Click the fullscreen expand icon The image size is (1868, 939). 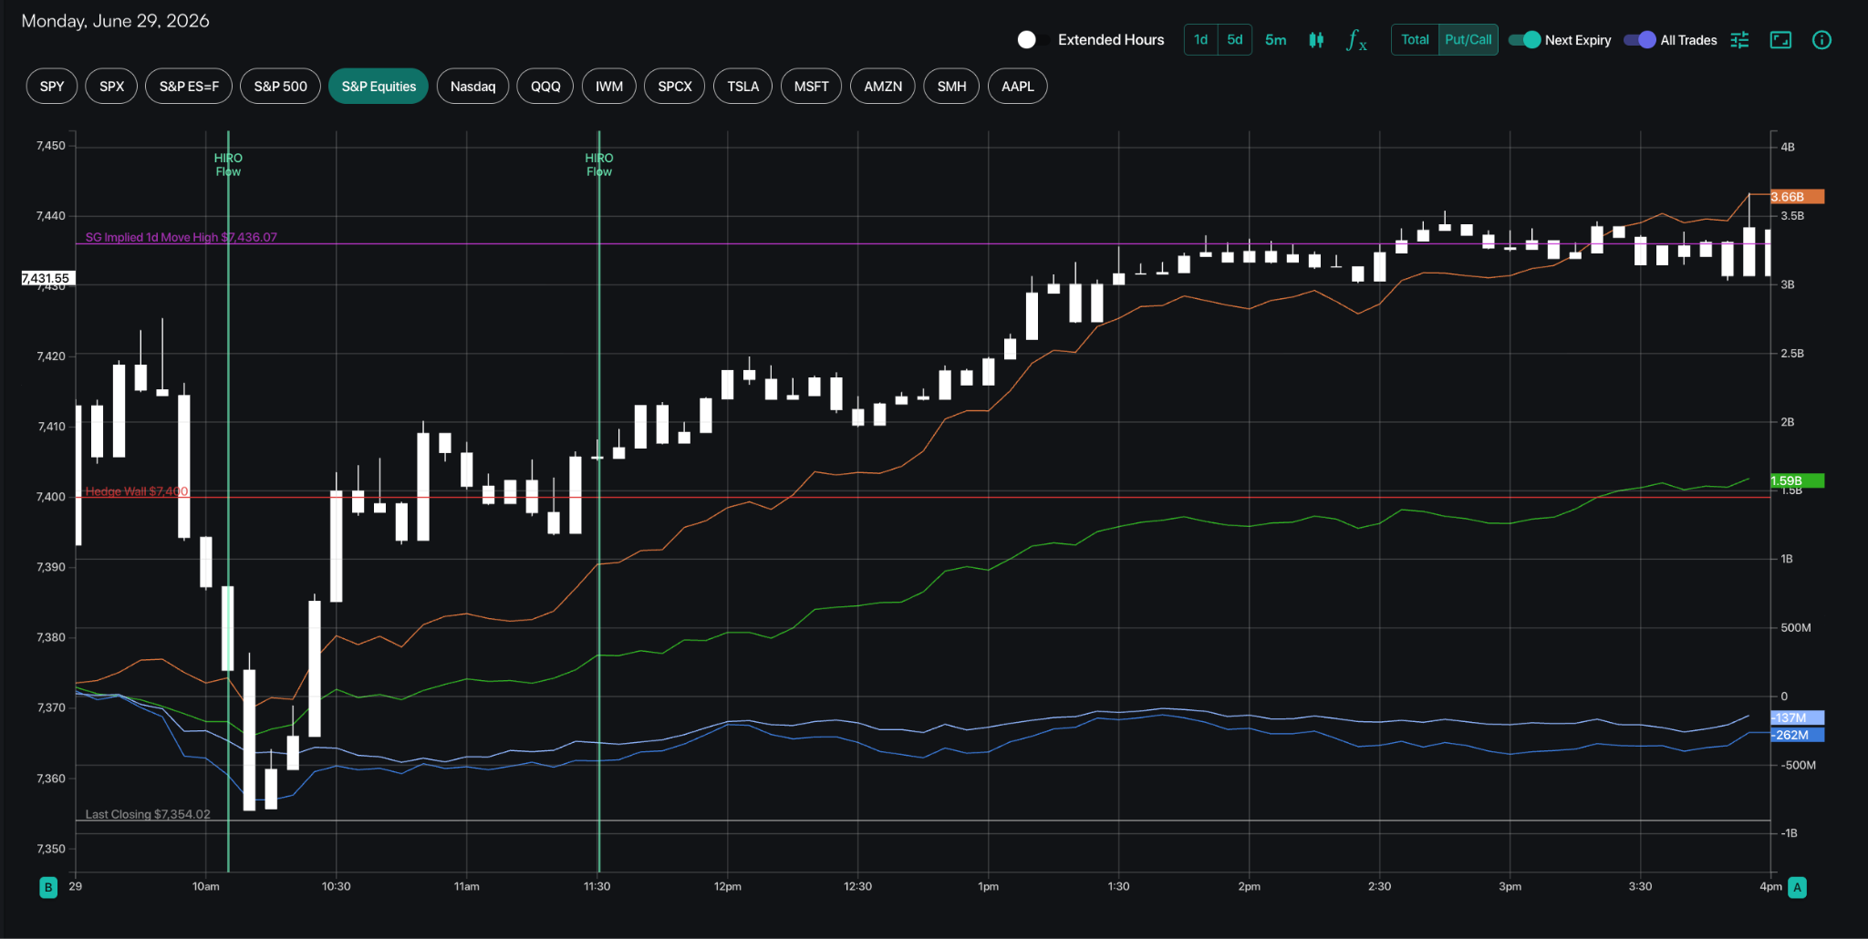pyautogui.click(x=1780, y=40)
